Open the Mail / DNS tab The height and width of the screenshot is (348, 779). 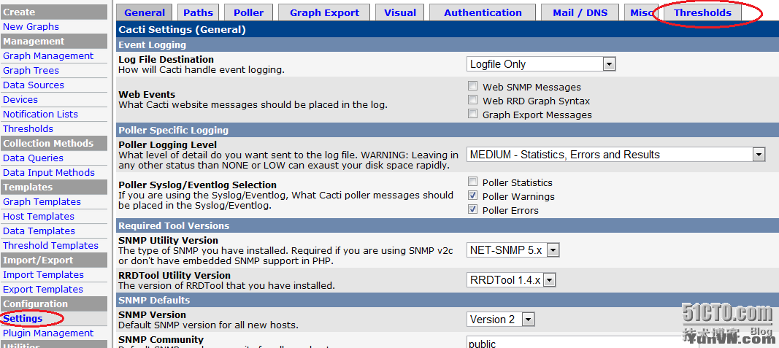click(x=580, y=13)
